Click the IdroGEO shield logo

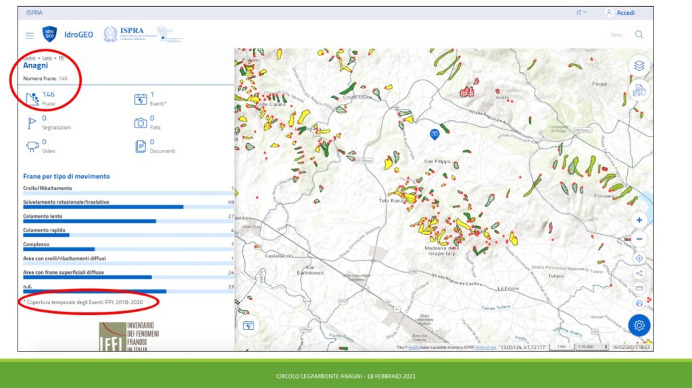[49, 34]
